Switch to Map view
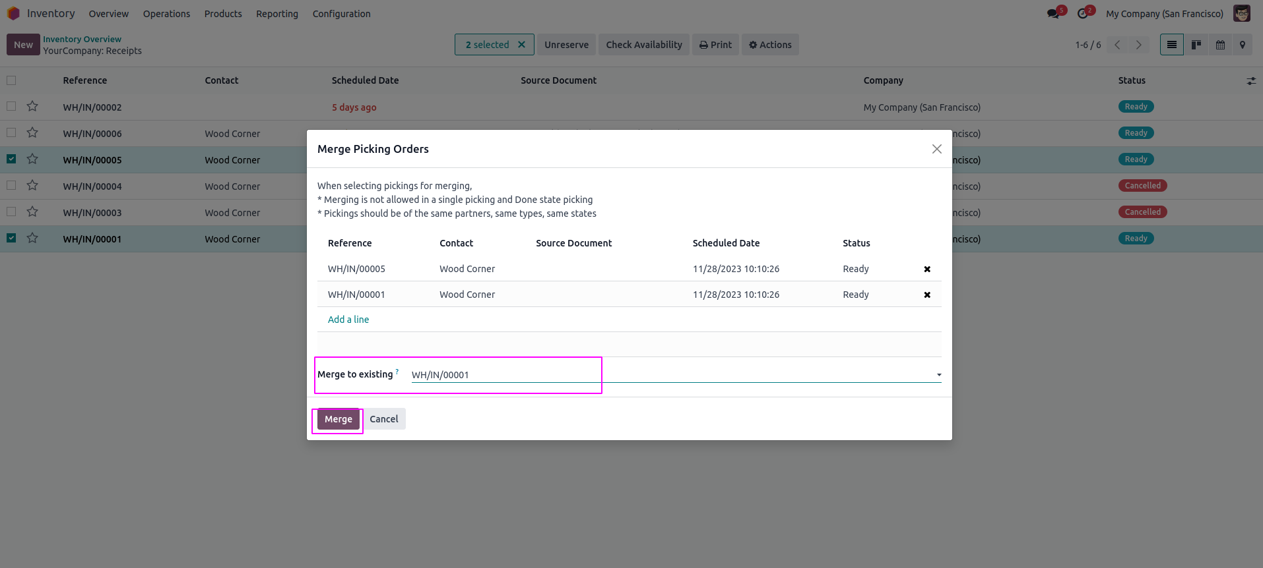The image size is (1263, 568). 1243,45
